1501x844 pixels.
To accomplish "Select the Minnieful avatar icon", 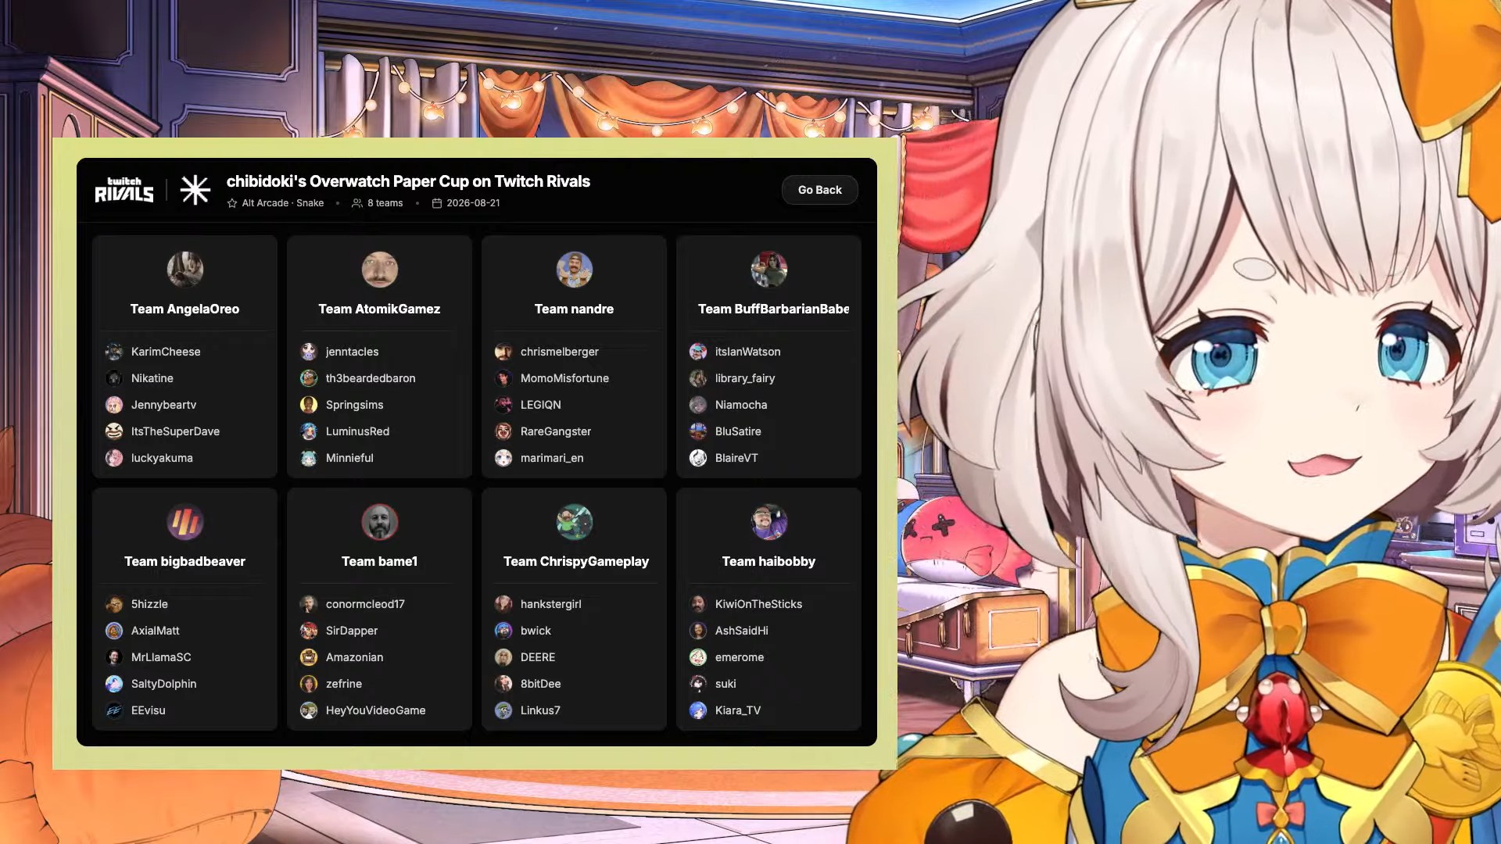I will click(x=309, y=458).
